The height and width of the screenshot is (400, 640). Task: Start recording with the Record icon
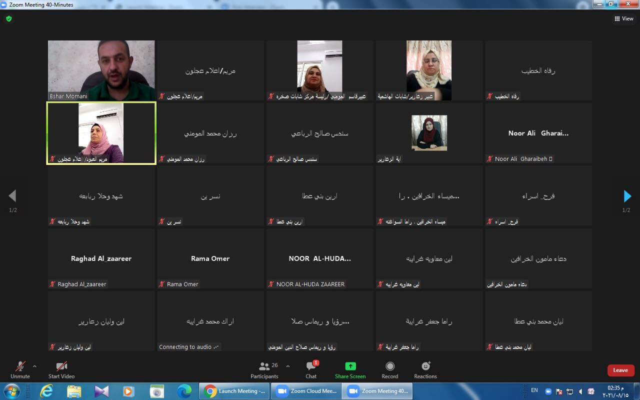(390, 370)
